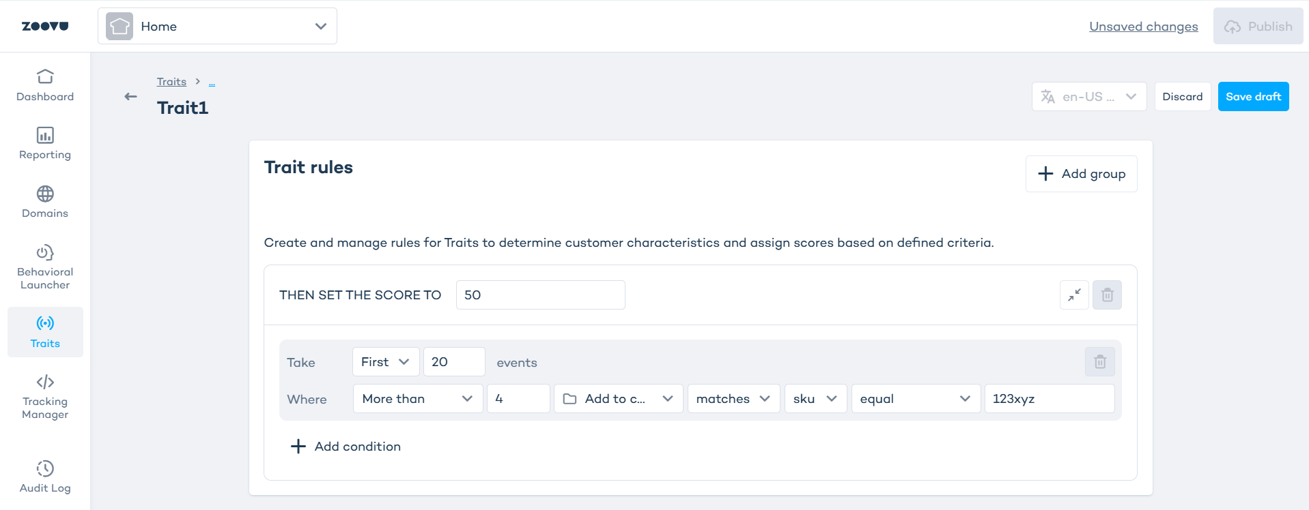The width and height of the screenshot is (1309, 510).
Task: Delete the condition row with trash icon
Action: point(1099,362)
